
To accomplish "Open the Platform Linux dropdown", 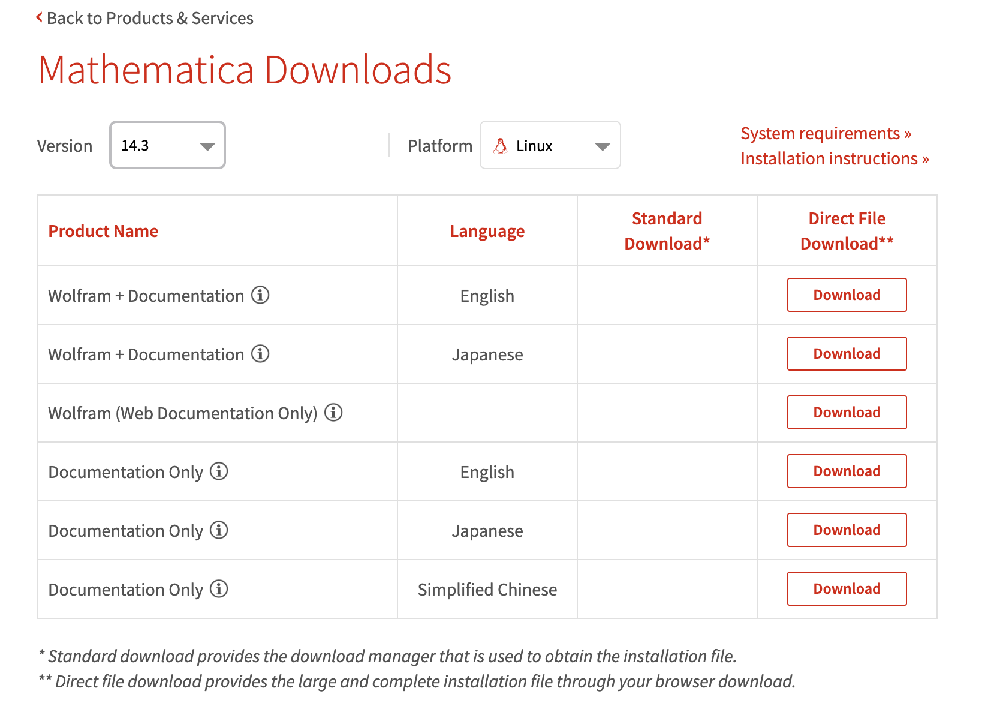I will click(x=550, y=145).
